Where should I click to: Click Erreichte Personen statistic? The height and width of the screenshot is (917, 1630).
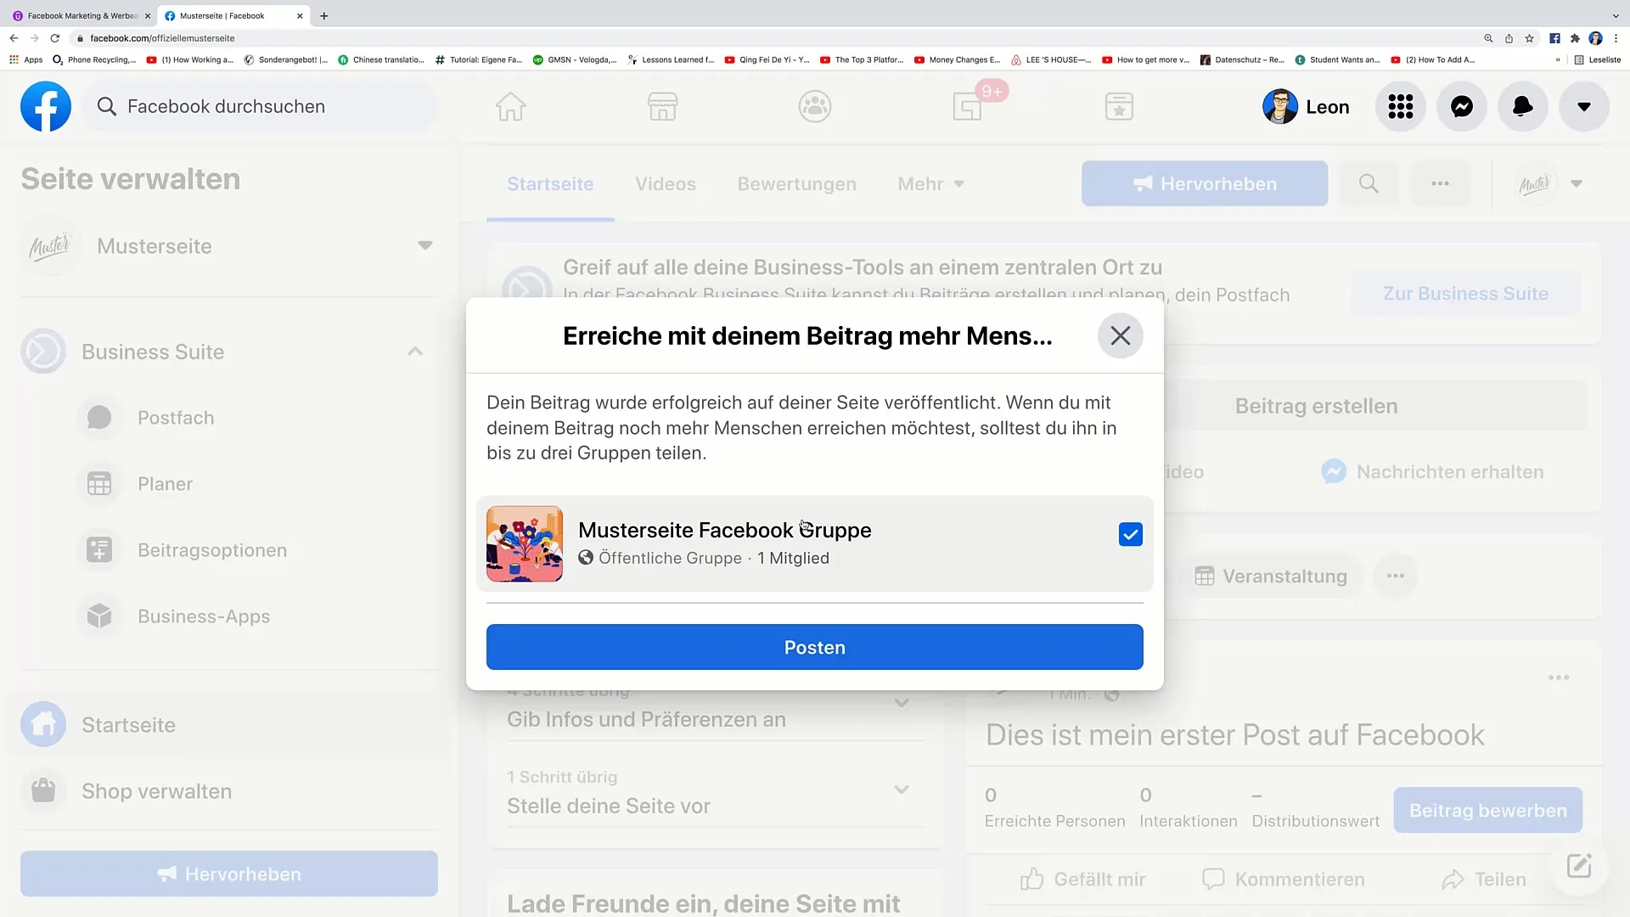pos(1055,808)
